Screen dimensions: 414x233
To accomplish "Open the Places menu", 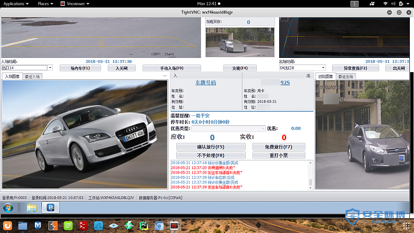I will (x=46, y=4).
